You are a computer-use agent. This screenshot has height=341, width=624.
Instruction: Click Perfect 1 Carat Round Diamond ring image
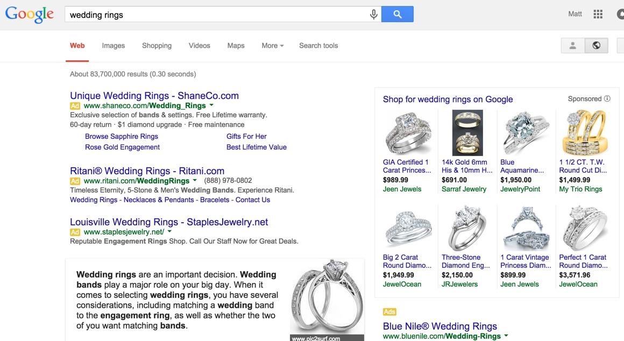(x=585, y=229)
